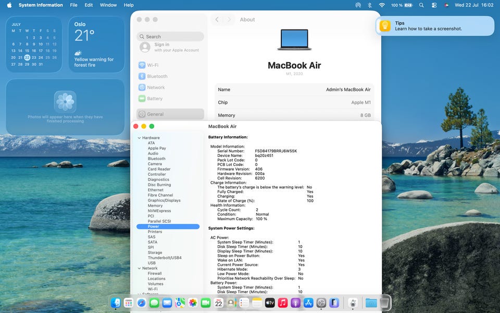Open Notes app in the Dock
The width and height of the screenshot is (500, 313).
pyautogui.click(x=257, y=303)
